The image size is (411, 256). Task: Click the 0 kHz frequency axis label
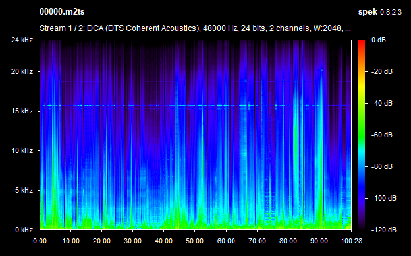point(24,230)
